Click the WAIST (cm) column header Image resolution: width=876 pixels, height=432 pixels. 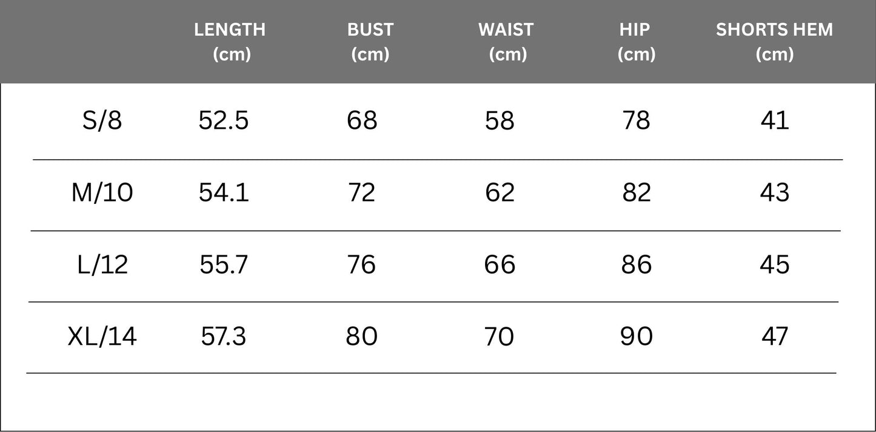[x=506, y=42]
